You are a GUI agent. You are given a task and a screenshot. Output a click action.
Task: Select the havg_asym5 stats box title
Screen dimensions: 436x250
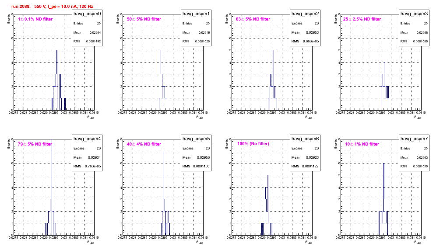[196, 139]
